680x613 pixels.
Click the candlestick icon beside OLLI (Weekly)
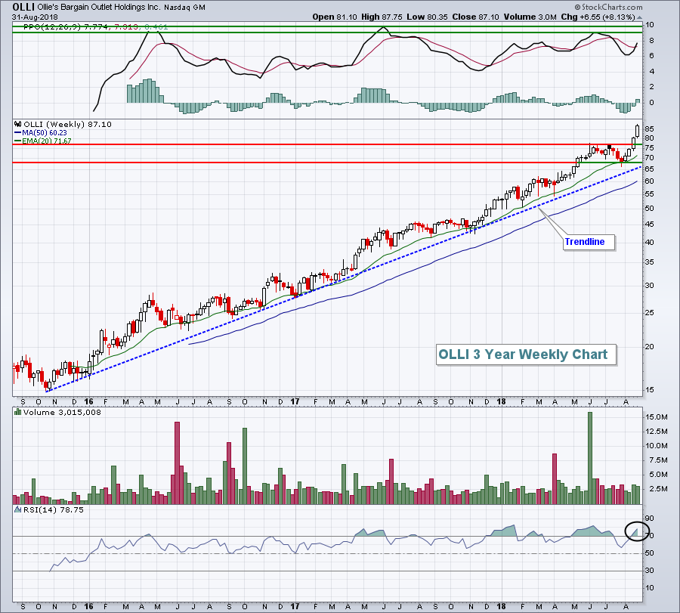coord(18,124)
